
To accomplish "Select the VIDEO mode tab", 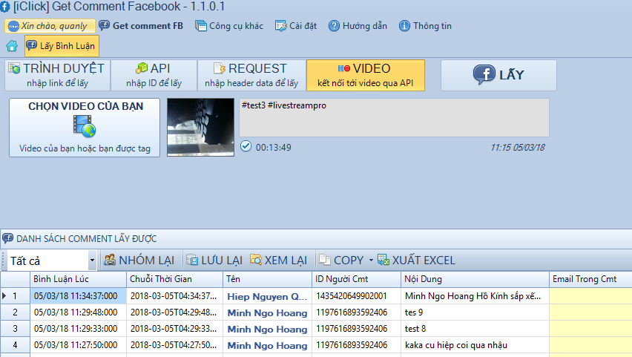I will [366, 75].
